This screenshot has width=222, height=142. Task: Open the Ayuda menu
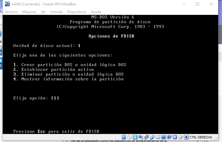96,12
